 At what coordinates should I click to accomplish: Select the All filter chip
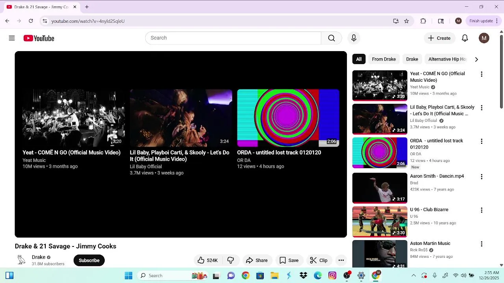click(x=359, y=59)
